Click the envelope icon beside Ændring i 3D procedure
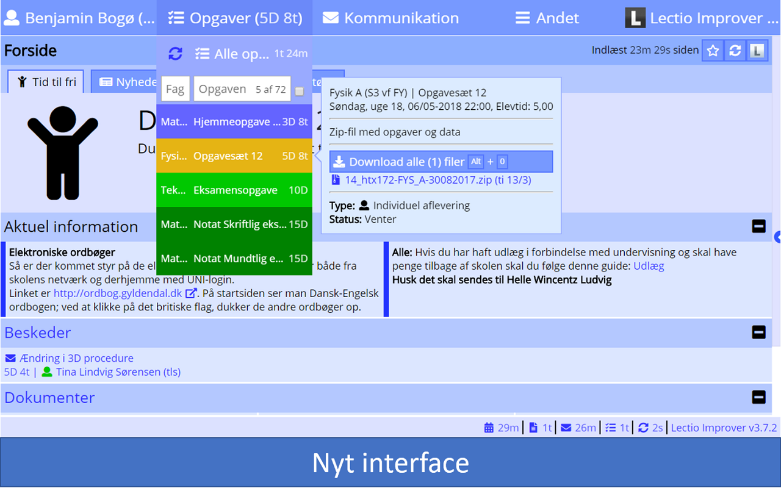Image resolution: width=781 pixels, height=488 pixels. (x=10, y=358)
